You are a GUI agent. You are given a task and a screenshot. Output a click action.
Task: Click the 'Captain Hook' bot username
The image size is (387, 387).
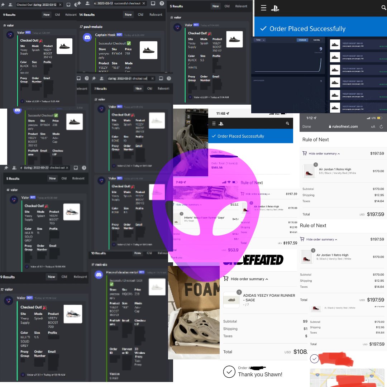(105, 35)
